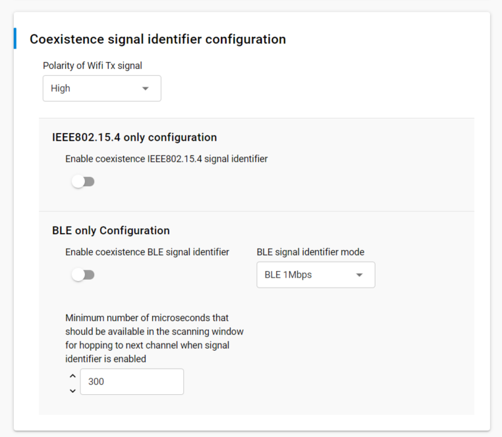Select the 'BLE 1Mbps' value text
502x437 pixels.
[288, 275]
